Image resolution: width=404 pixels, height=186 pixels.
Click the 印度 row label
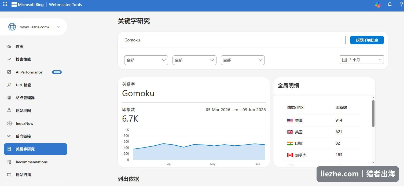point(299,144)
